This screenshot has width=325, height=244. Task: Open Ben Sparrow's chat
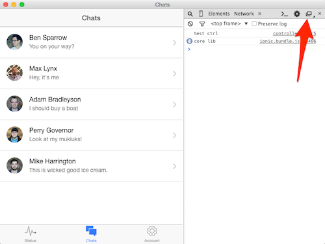coord(91,42)
